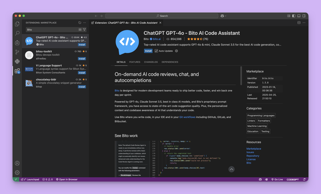Open the bito.ai publisher link
This screenshot has height=194, width=321.
(157, 39)
